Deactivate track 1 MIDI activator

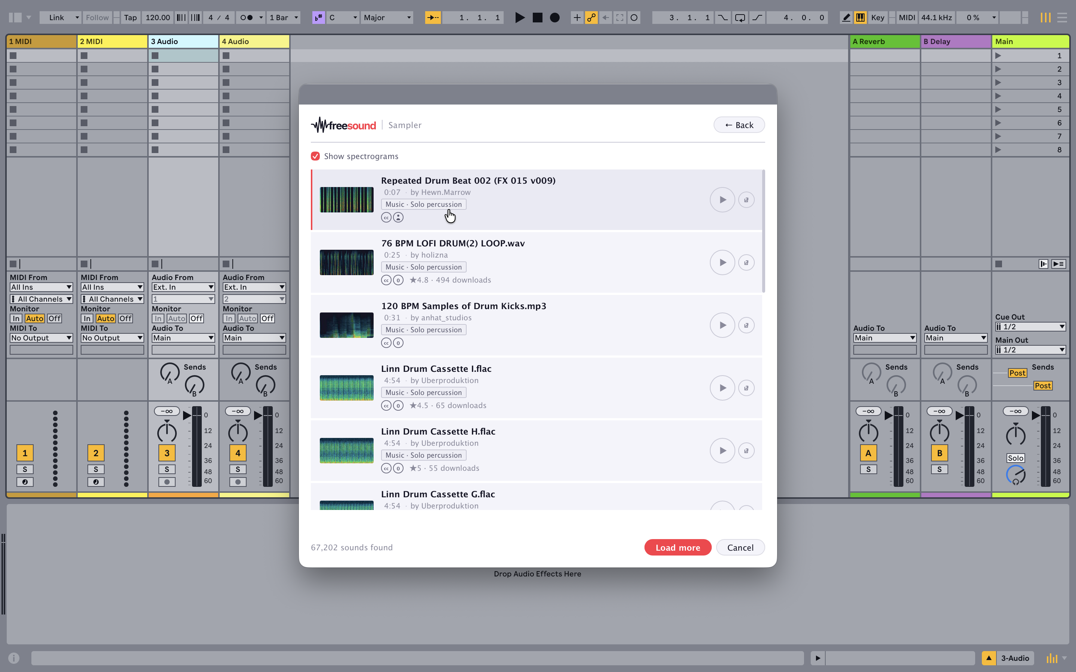(x=25, y=453)
